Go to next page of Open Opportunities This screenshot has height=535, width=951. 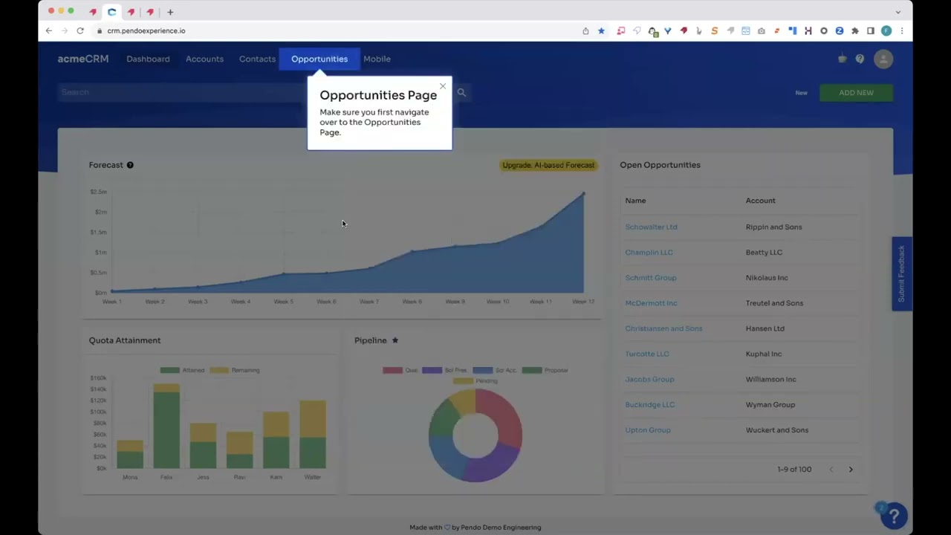(x=851, y=470)
